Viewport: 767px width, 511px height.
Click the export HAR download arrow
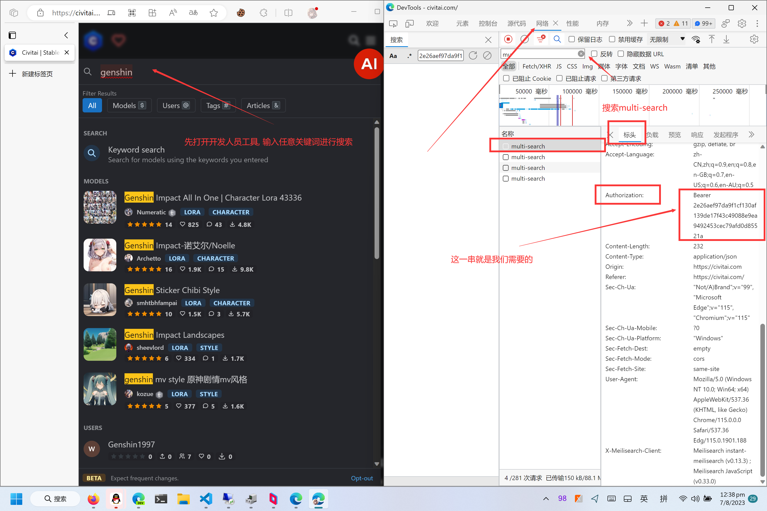pyautogui.click(x=726, y=39)
